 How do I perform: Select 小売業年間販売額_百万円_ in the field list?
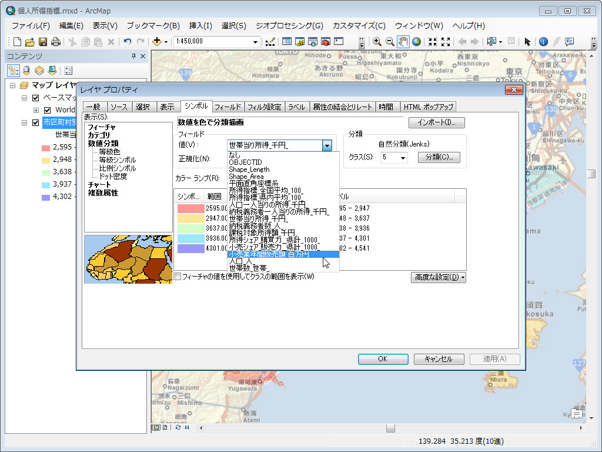[283, 254]
